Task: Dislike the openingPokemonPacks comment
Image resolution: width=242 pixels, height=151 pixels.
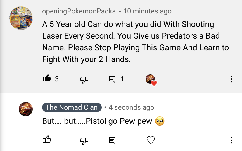Action: pyautogui.click(x=84, y=79)
